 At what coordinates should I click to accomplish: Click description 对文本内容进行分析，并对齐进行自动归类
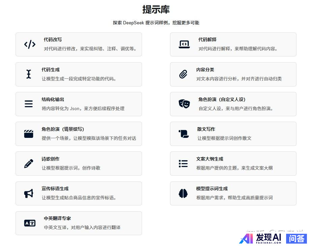[239, 79]
